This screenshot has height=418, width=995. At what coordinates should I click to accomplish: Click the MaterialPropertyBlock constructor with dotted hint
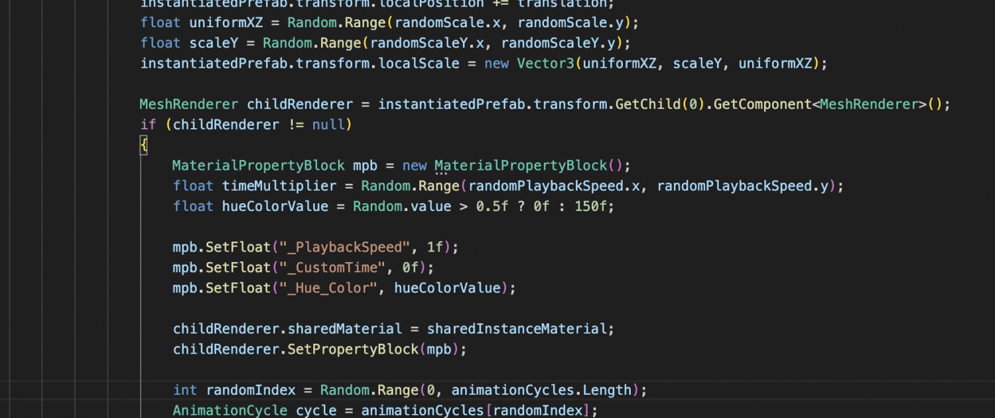[521, 165]
